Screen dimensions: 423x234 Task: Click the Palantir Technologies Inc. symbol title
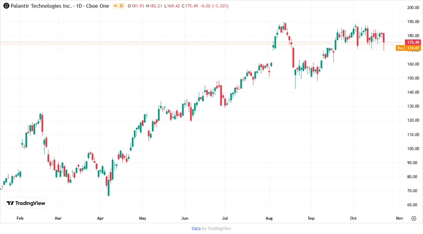click(x=41, y=6)
